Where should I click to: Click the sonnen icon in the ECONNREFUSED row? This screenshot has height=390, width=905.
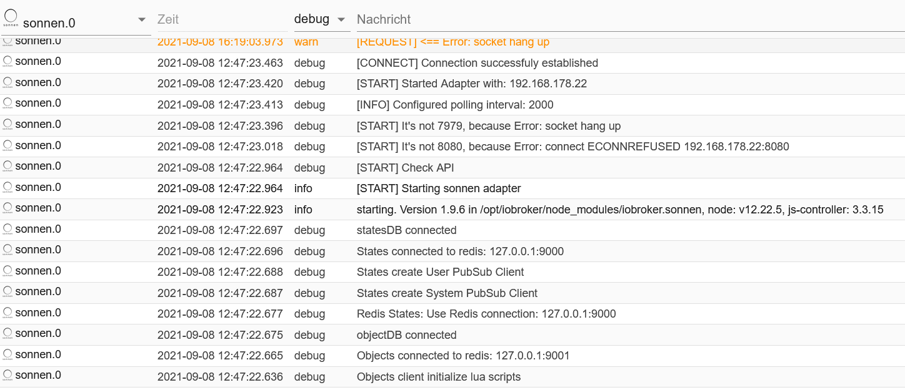[x=7, y=145]
